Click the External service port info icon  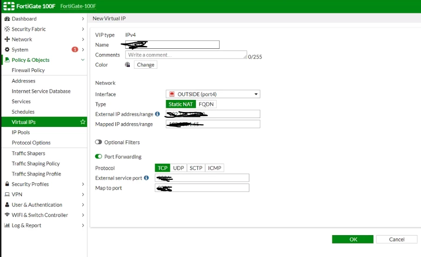(x=147, y=178)
